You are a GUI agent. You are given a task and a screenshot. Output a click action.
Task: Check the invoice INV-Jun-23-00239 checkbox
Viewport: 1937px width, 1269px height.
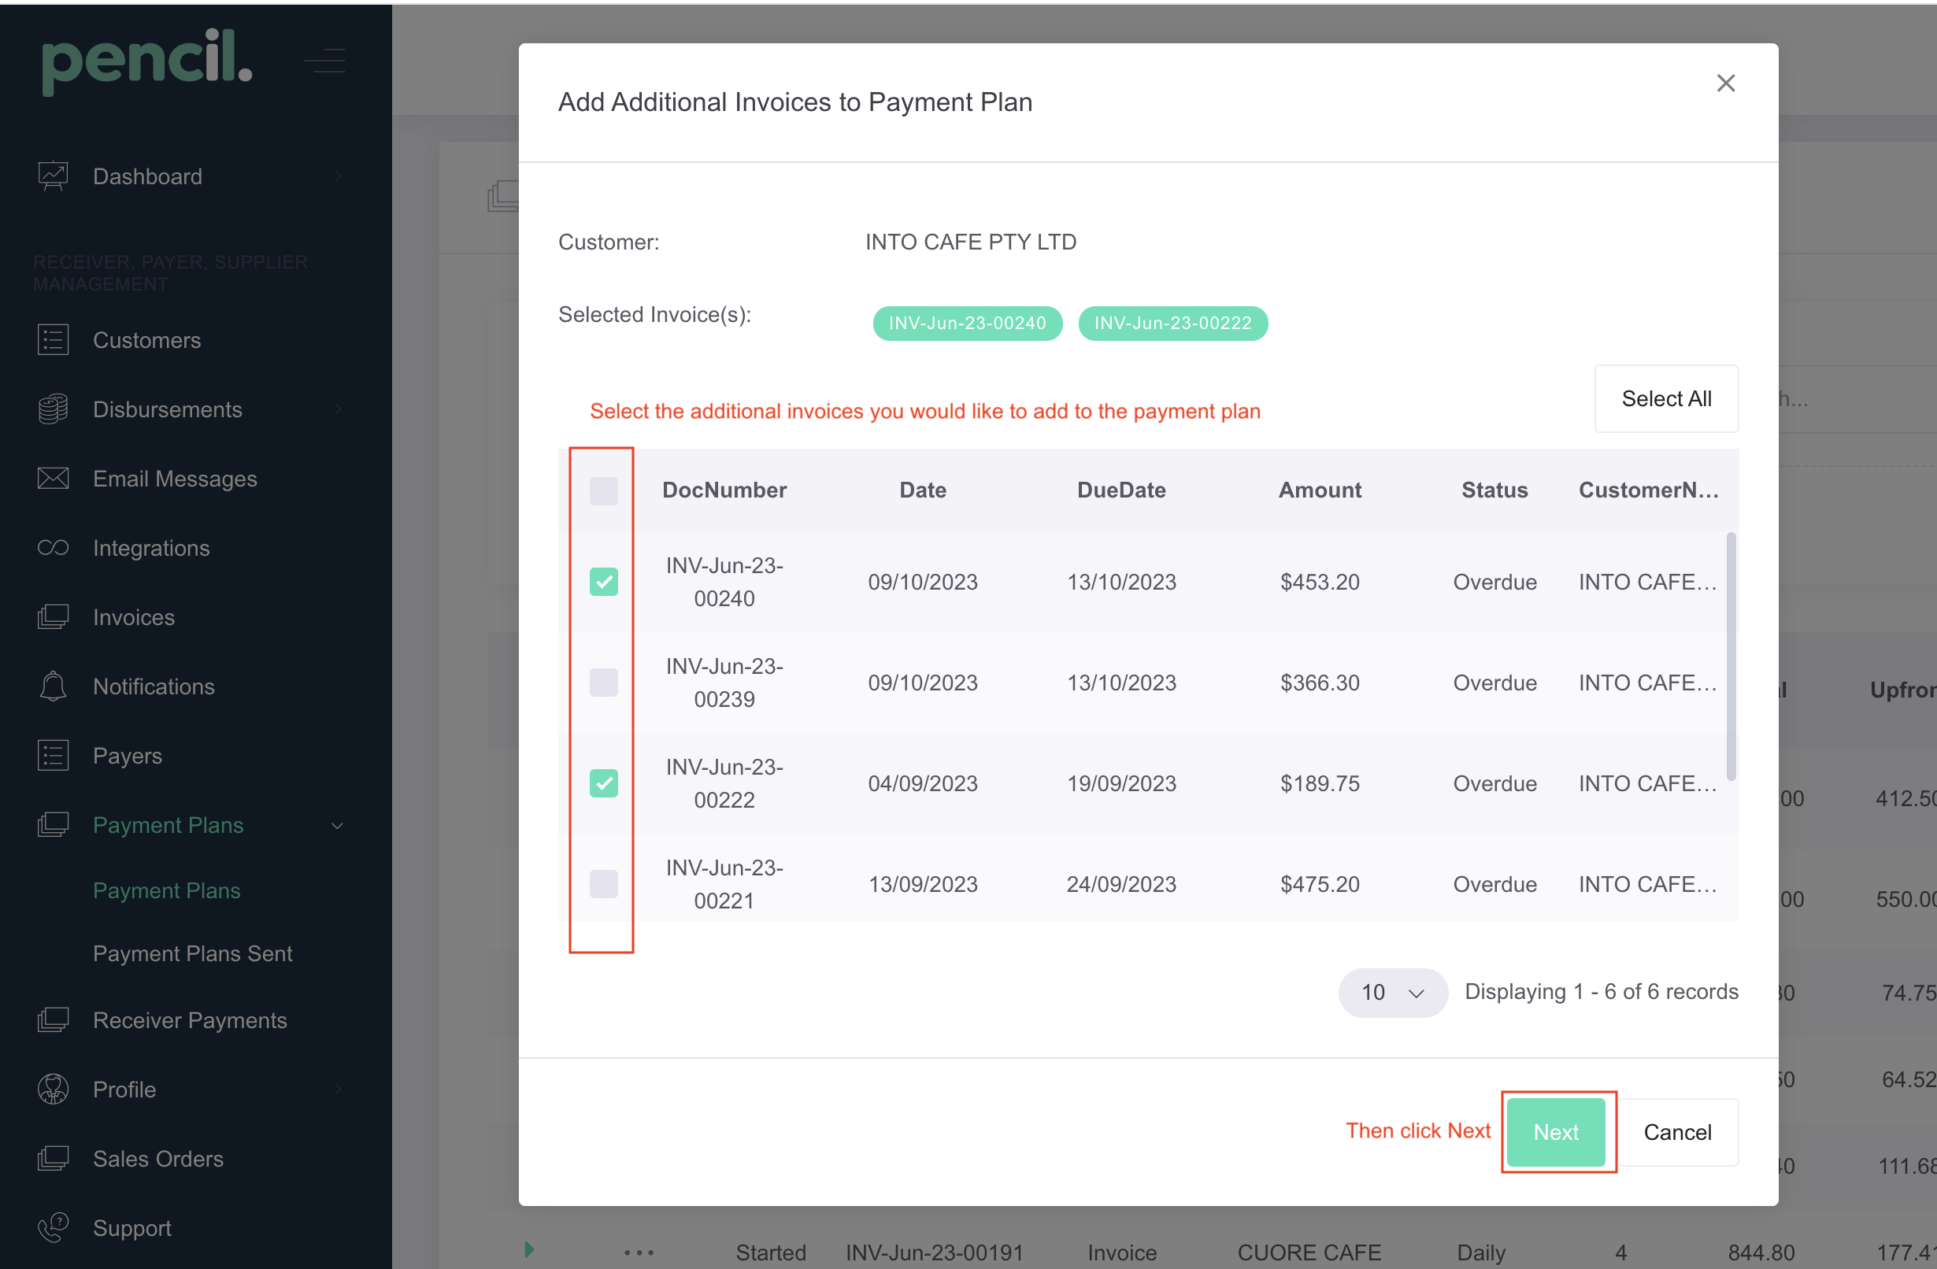click(603, 683)
